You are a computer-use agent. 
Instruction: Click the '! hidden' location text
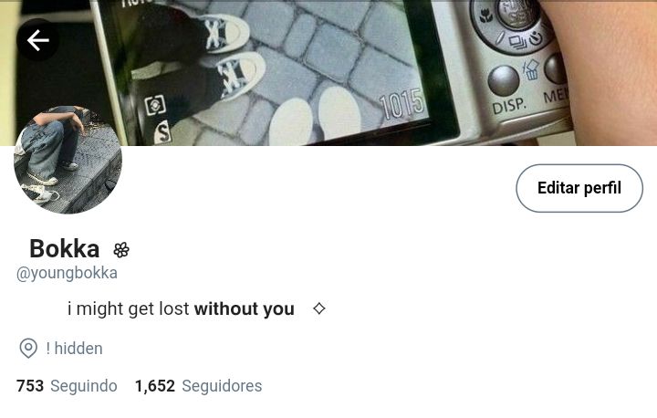74,349
